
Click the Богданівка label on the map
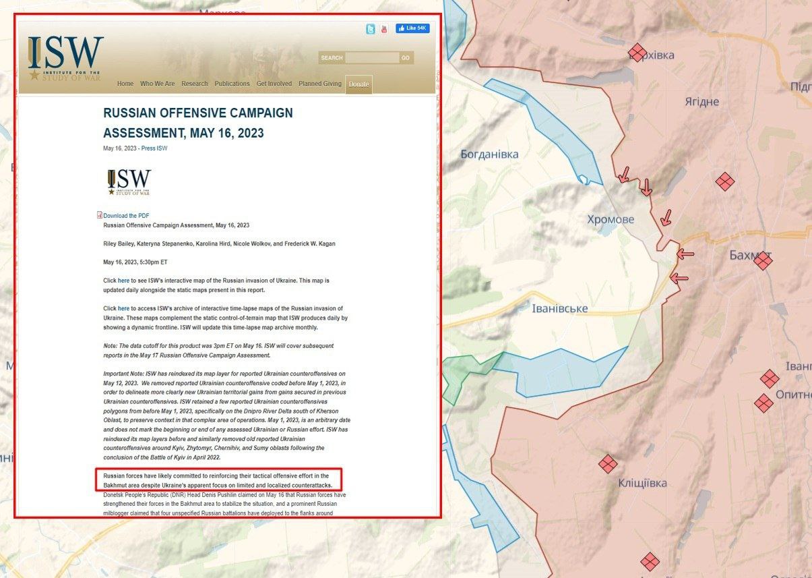(490, 154)
